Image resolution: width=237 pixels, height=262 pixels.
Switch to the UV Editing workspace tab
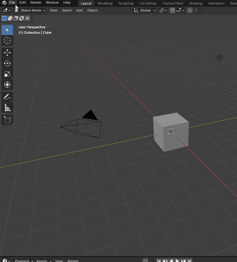[x=148, y=3]
